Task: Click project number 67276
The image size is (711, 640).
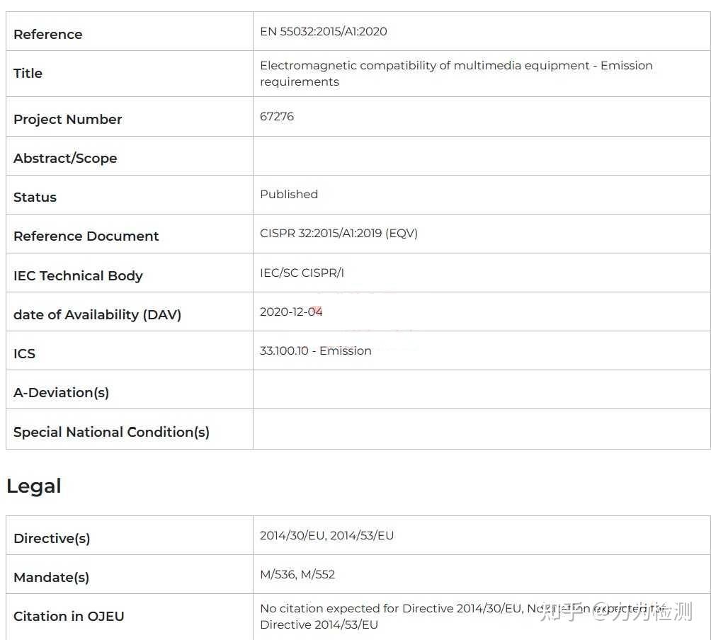Action: [277, 116]
